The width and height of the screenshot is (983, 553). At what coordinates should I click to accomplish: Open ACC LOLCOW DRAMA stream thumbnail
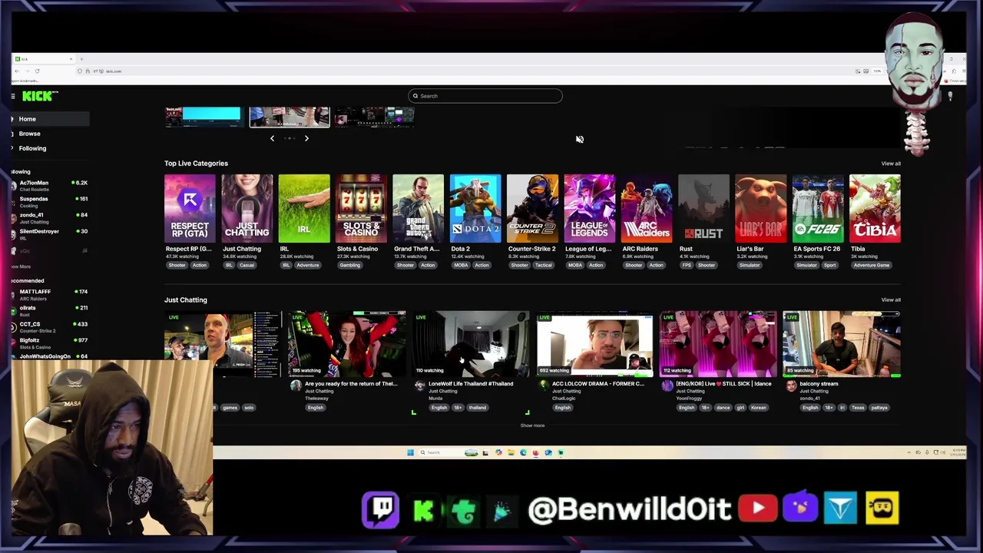(594, 344)
